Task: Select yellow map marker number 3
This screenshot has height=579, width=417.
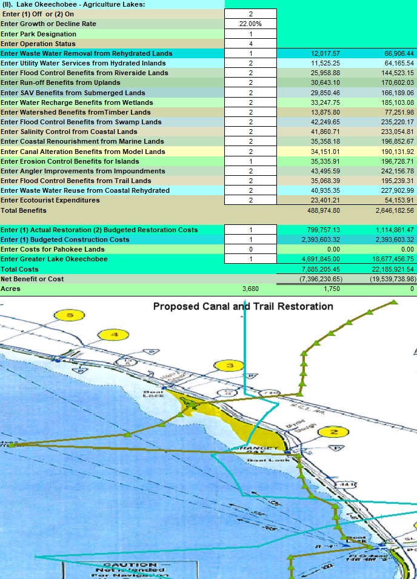Action: pyautogui.click(x=230, y=366)
